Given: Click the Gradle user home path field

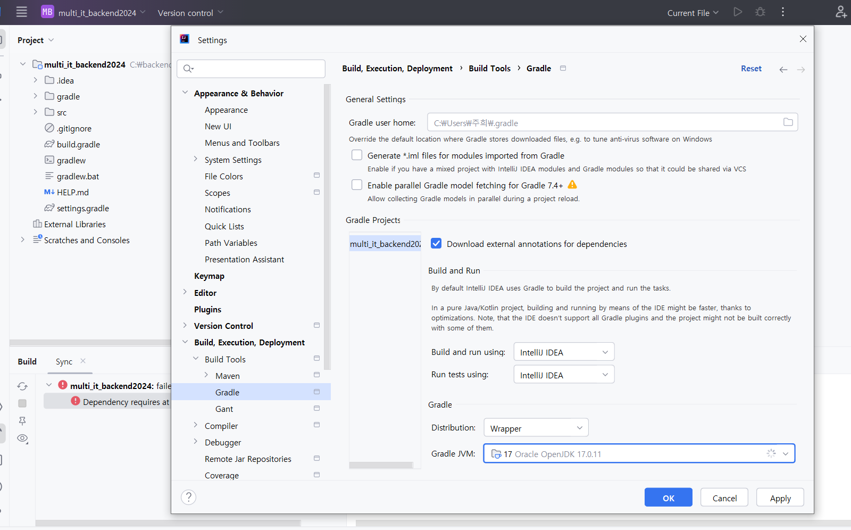Looking at the screenshot, I should click(x=613, y=122).
